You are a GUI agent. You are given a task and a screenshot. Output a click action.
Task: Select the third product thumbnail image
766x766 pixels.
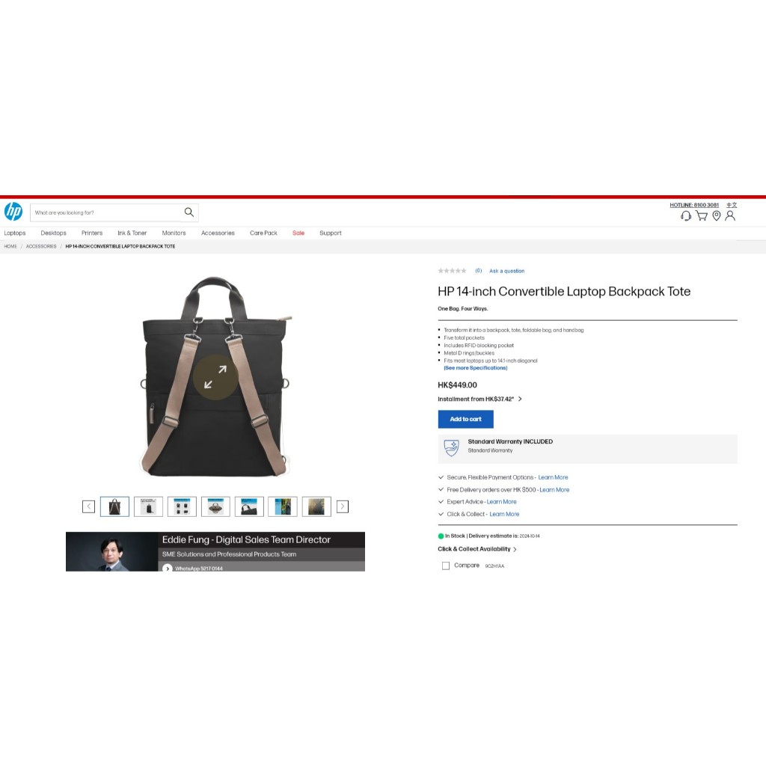182,506
